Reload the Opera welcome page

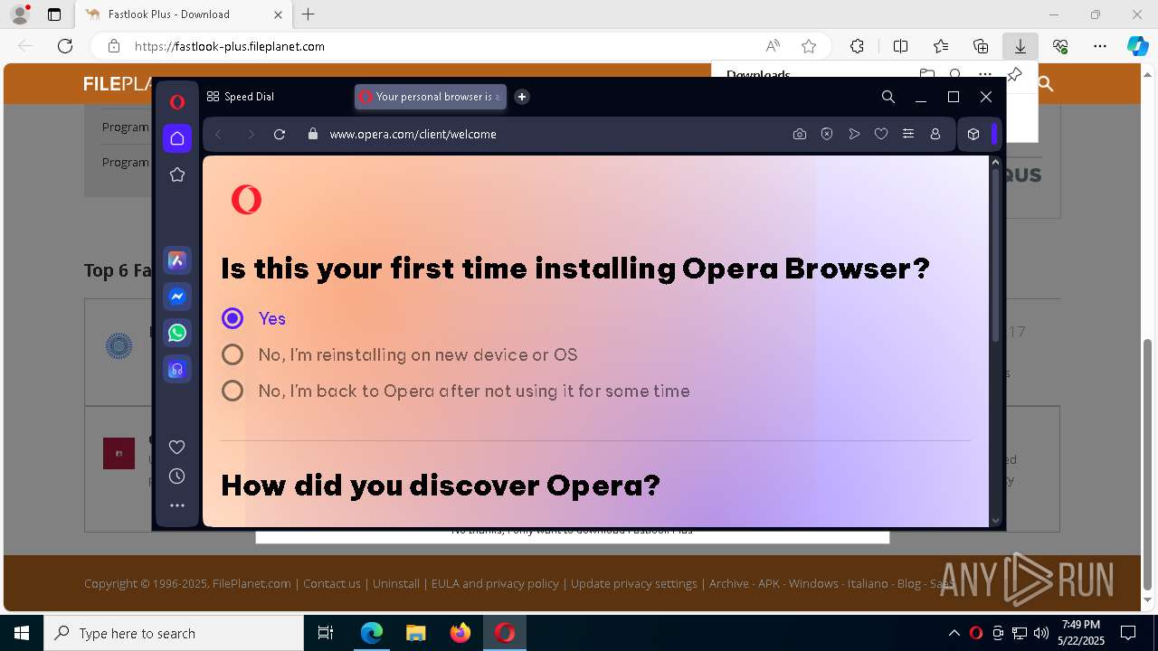[280, 134]
